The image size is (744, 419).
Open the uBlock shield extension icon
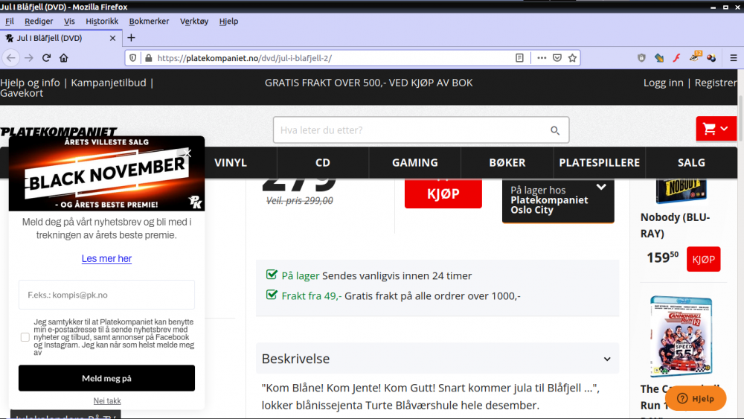[641, 58]
